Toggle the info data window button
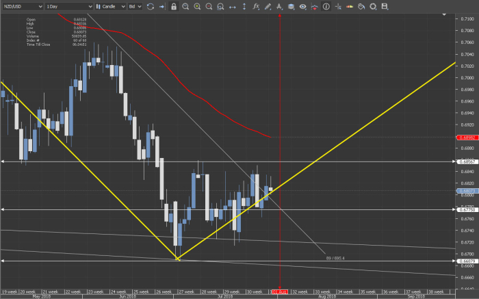 point(326,6)
